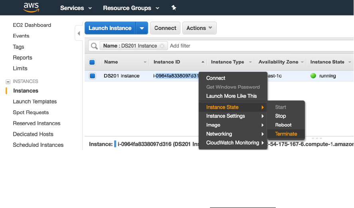Click the Connect button in toolbar
This screenshot has height=208, width=354.
[165, 28]
